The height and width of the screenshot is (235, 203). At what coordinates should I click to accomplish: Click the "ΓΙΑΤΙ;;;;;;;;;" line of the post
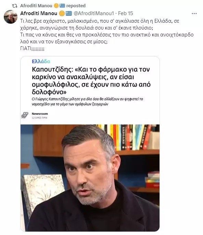[x=32, y=48]
